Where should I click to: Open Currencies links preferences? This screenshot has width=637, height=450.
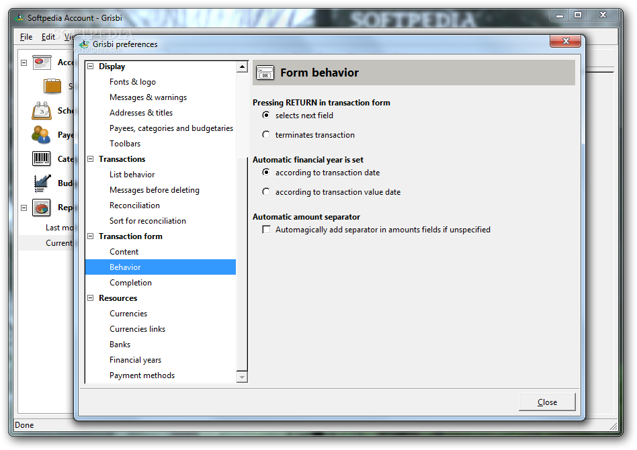click(x=137, y=329)
